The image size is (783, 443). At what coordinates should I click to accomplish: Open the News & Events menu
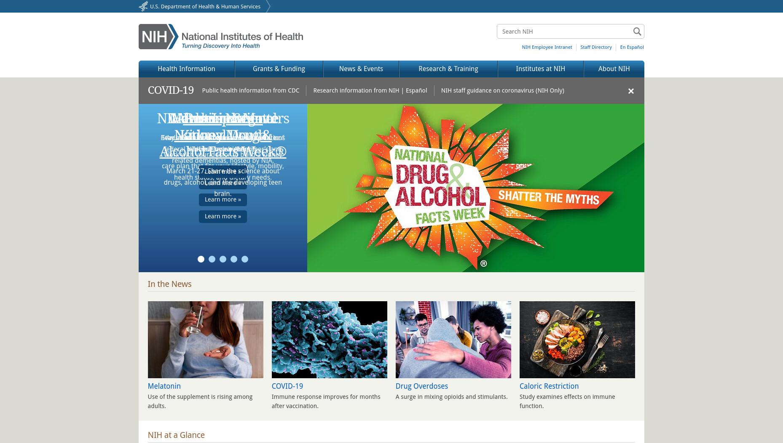pyautogui.click(x=361, y=69)
